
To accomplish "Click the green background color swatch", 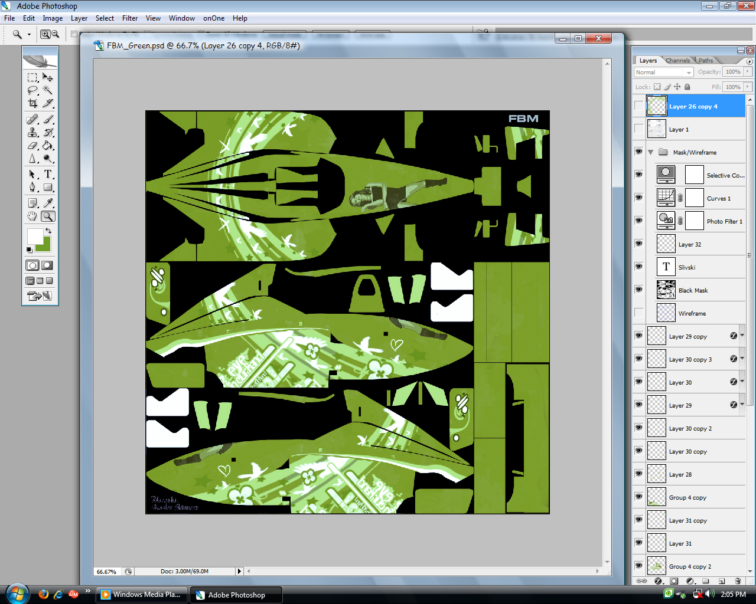I will coord(45,245).
